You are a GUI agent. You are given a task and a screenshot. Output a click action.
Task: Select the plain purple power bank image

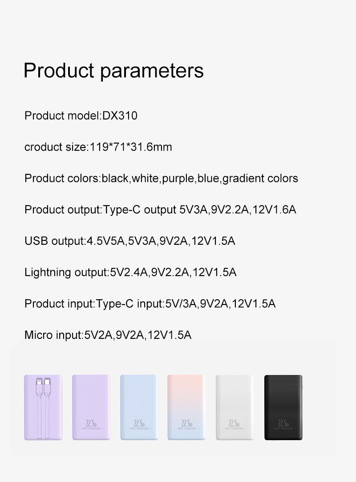pyautogui.click(x=91, y=407)
